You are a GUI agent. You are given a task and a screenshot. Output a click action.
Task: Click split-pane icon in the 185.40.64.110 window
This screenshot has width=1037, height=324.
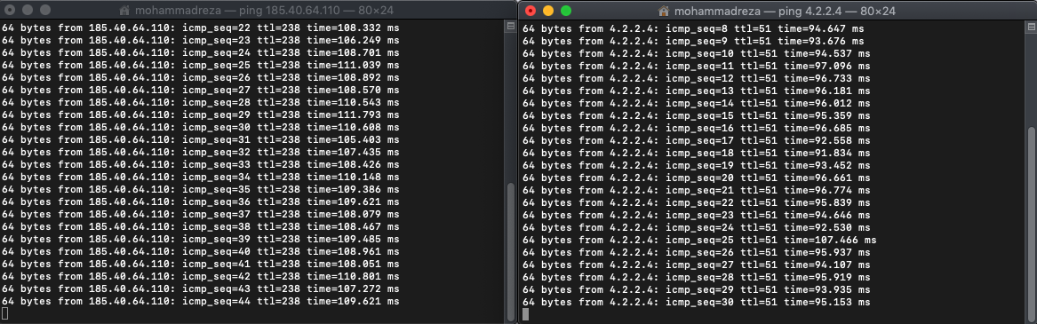tap(510, 28)
